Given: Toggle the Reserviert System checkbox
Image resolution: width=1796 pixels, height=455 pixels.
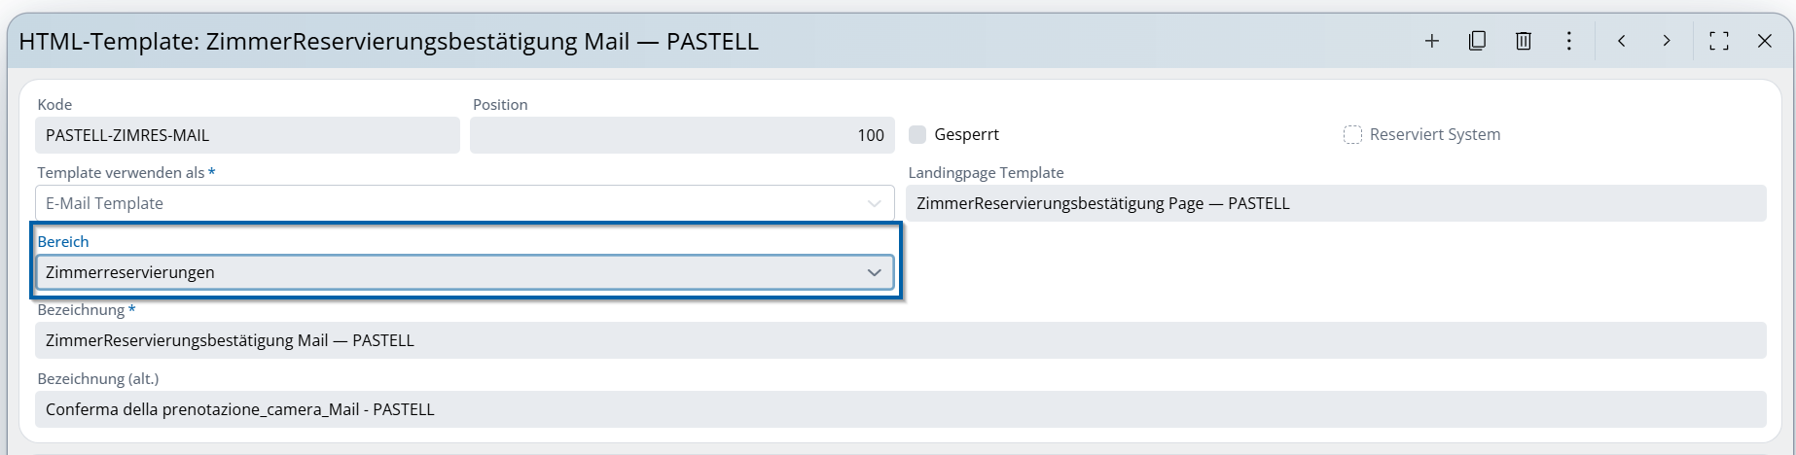Looking at the screenshot, I should click(x=1352, y=134).
